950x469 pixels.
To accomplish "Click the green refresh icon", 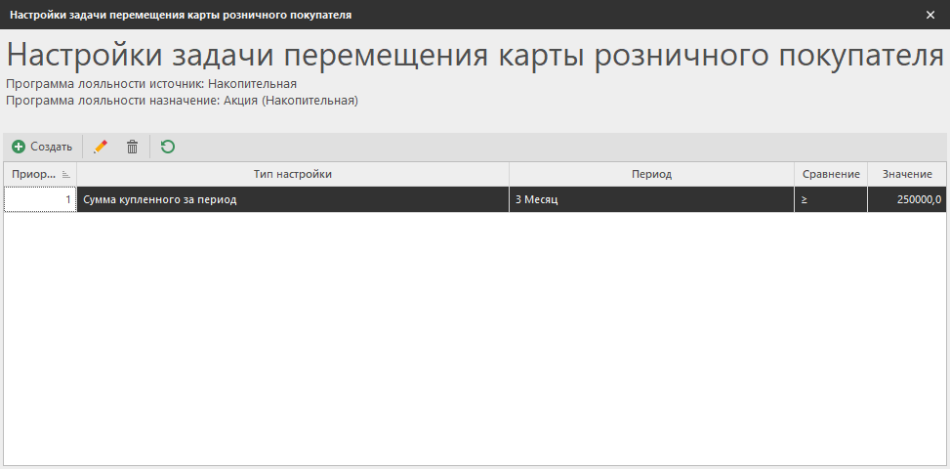I will (168, 147).
